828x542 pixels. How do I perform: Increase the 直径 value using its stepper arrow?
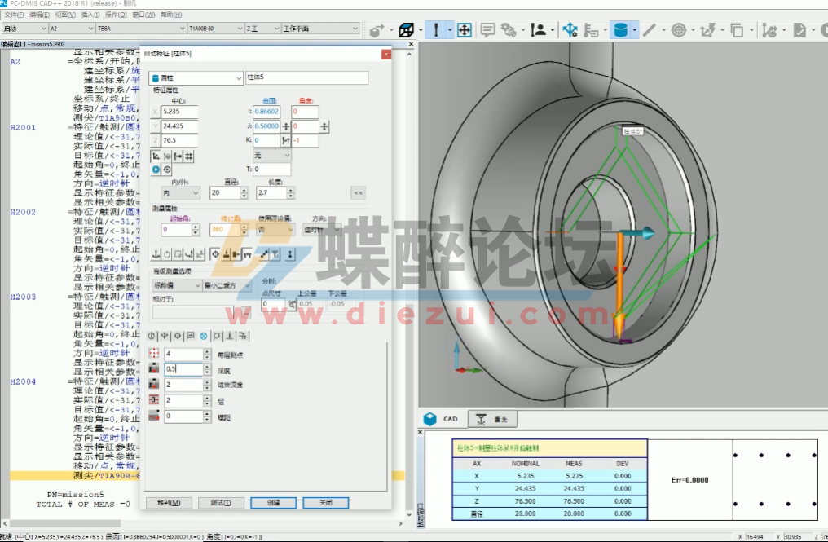(244, 190)
